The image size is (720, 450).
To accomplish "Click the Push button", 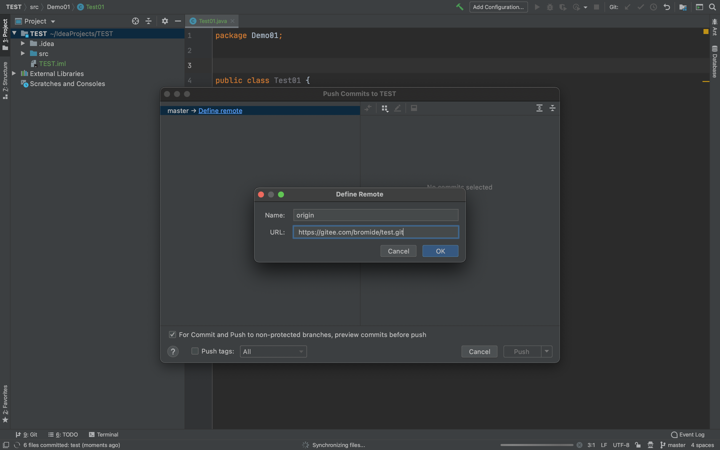I will point(522,351).
